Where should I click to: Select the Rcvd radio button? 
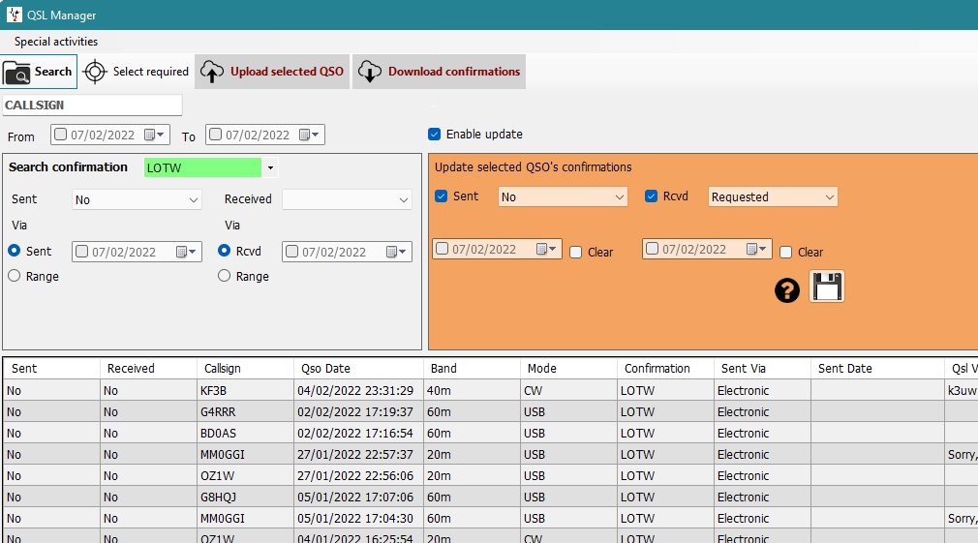(x=225, y=251)
